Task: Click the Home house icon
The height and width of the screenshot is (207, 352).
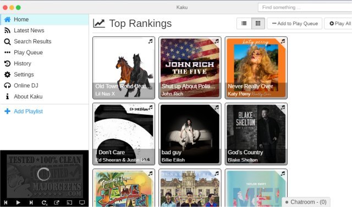Action: click(x=7, y=19)
